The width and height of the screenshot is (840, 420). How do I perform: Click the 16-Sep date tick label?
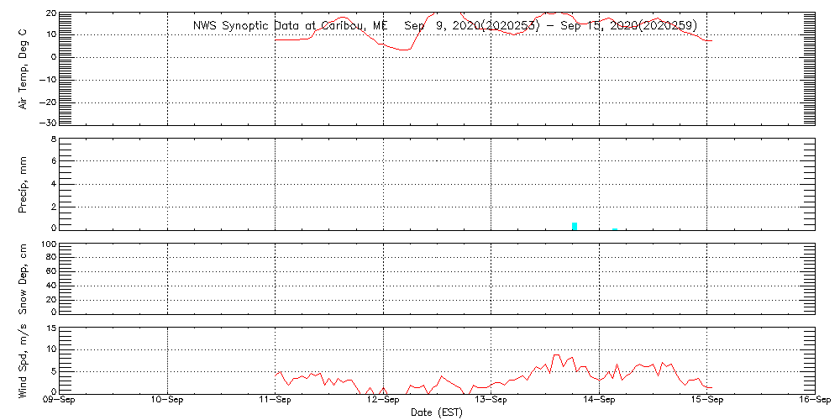(813, 401)
